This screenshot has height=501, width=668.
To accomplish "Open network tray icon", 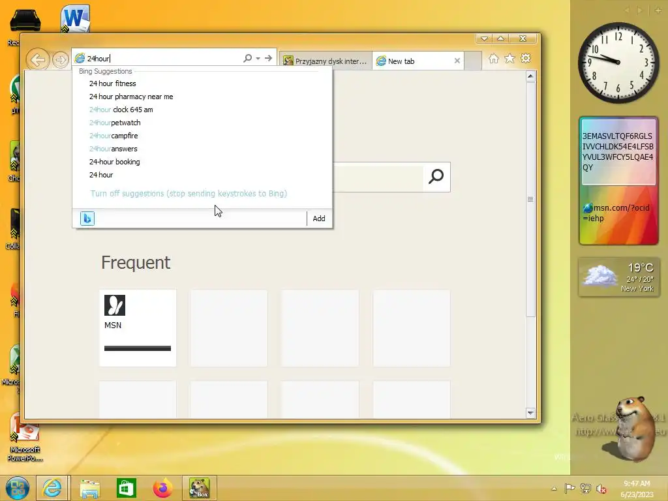I will (585, 488).
